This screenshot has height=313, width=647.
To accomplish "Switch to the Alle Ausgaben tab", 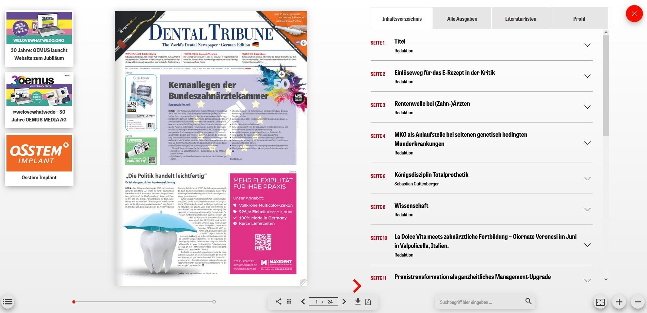I will pyautogui.click(x=462, y=19).
